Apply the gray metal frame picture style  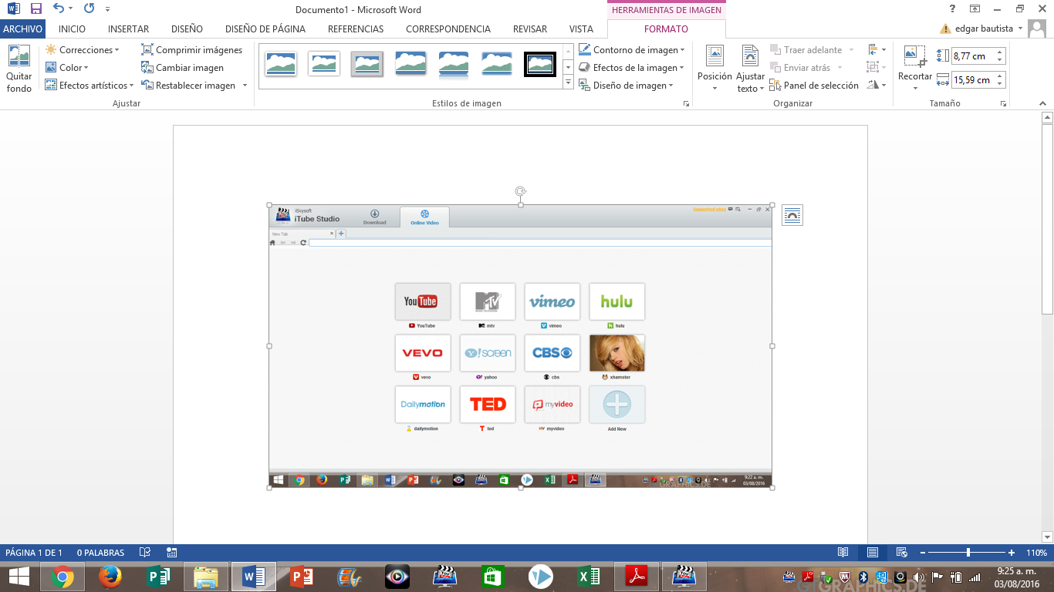[367, 64]
